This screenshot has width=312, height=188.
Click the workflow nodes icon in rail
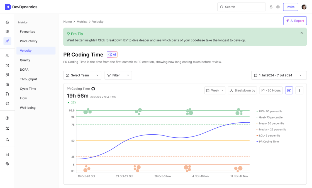coord(7,128)
